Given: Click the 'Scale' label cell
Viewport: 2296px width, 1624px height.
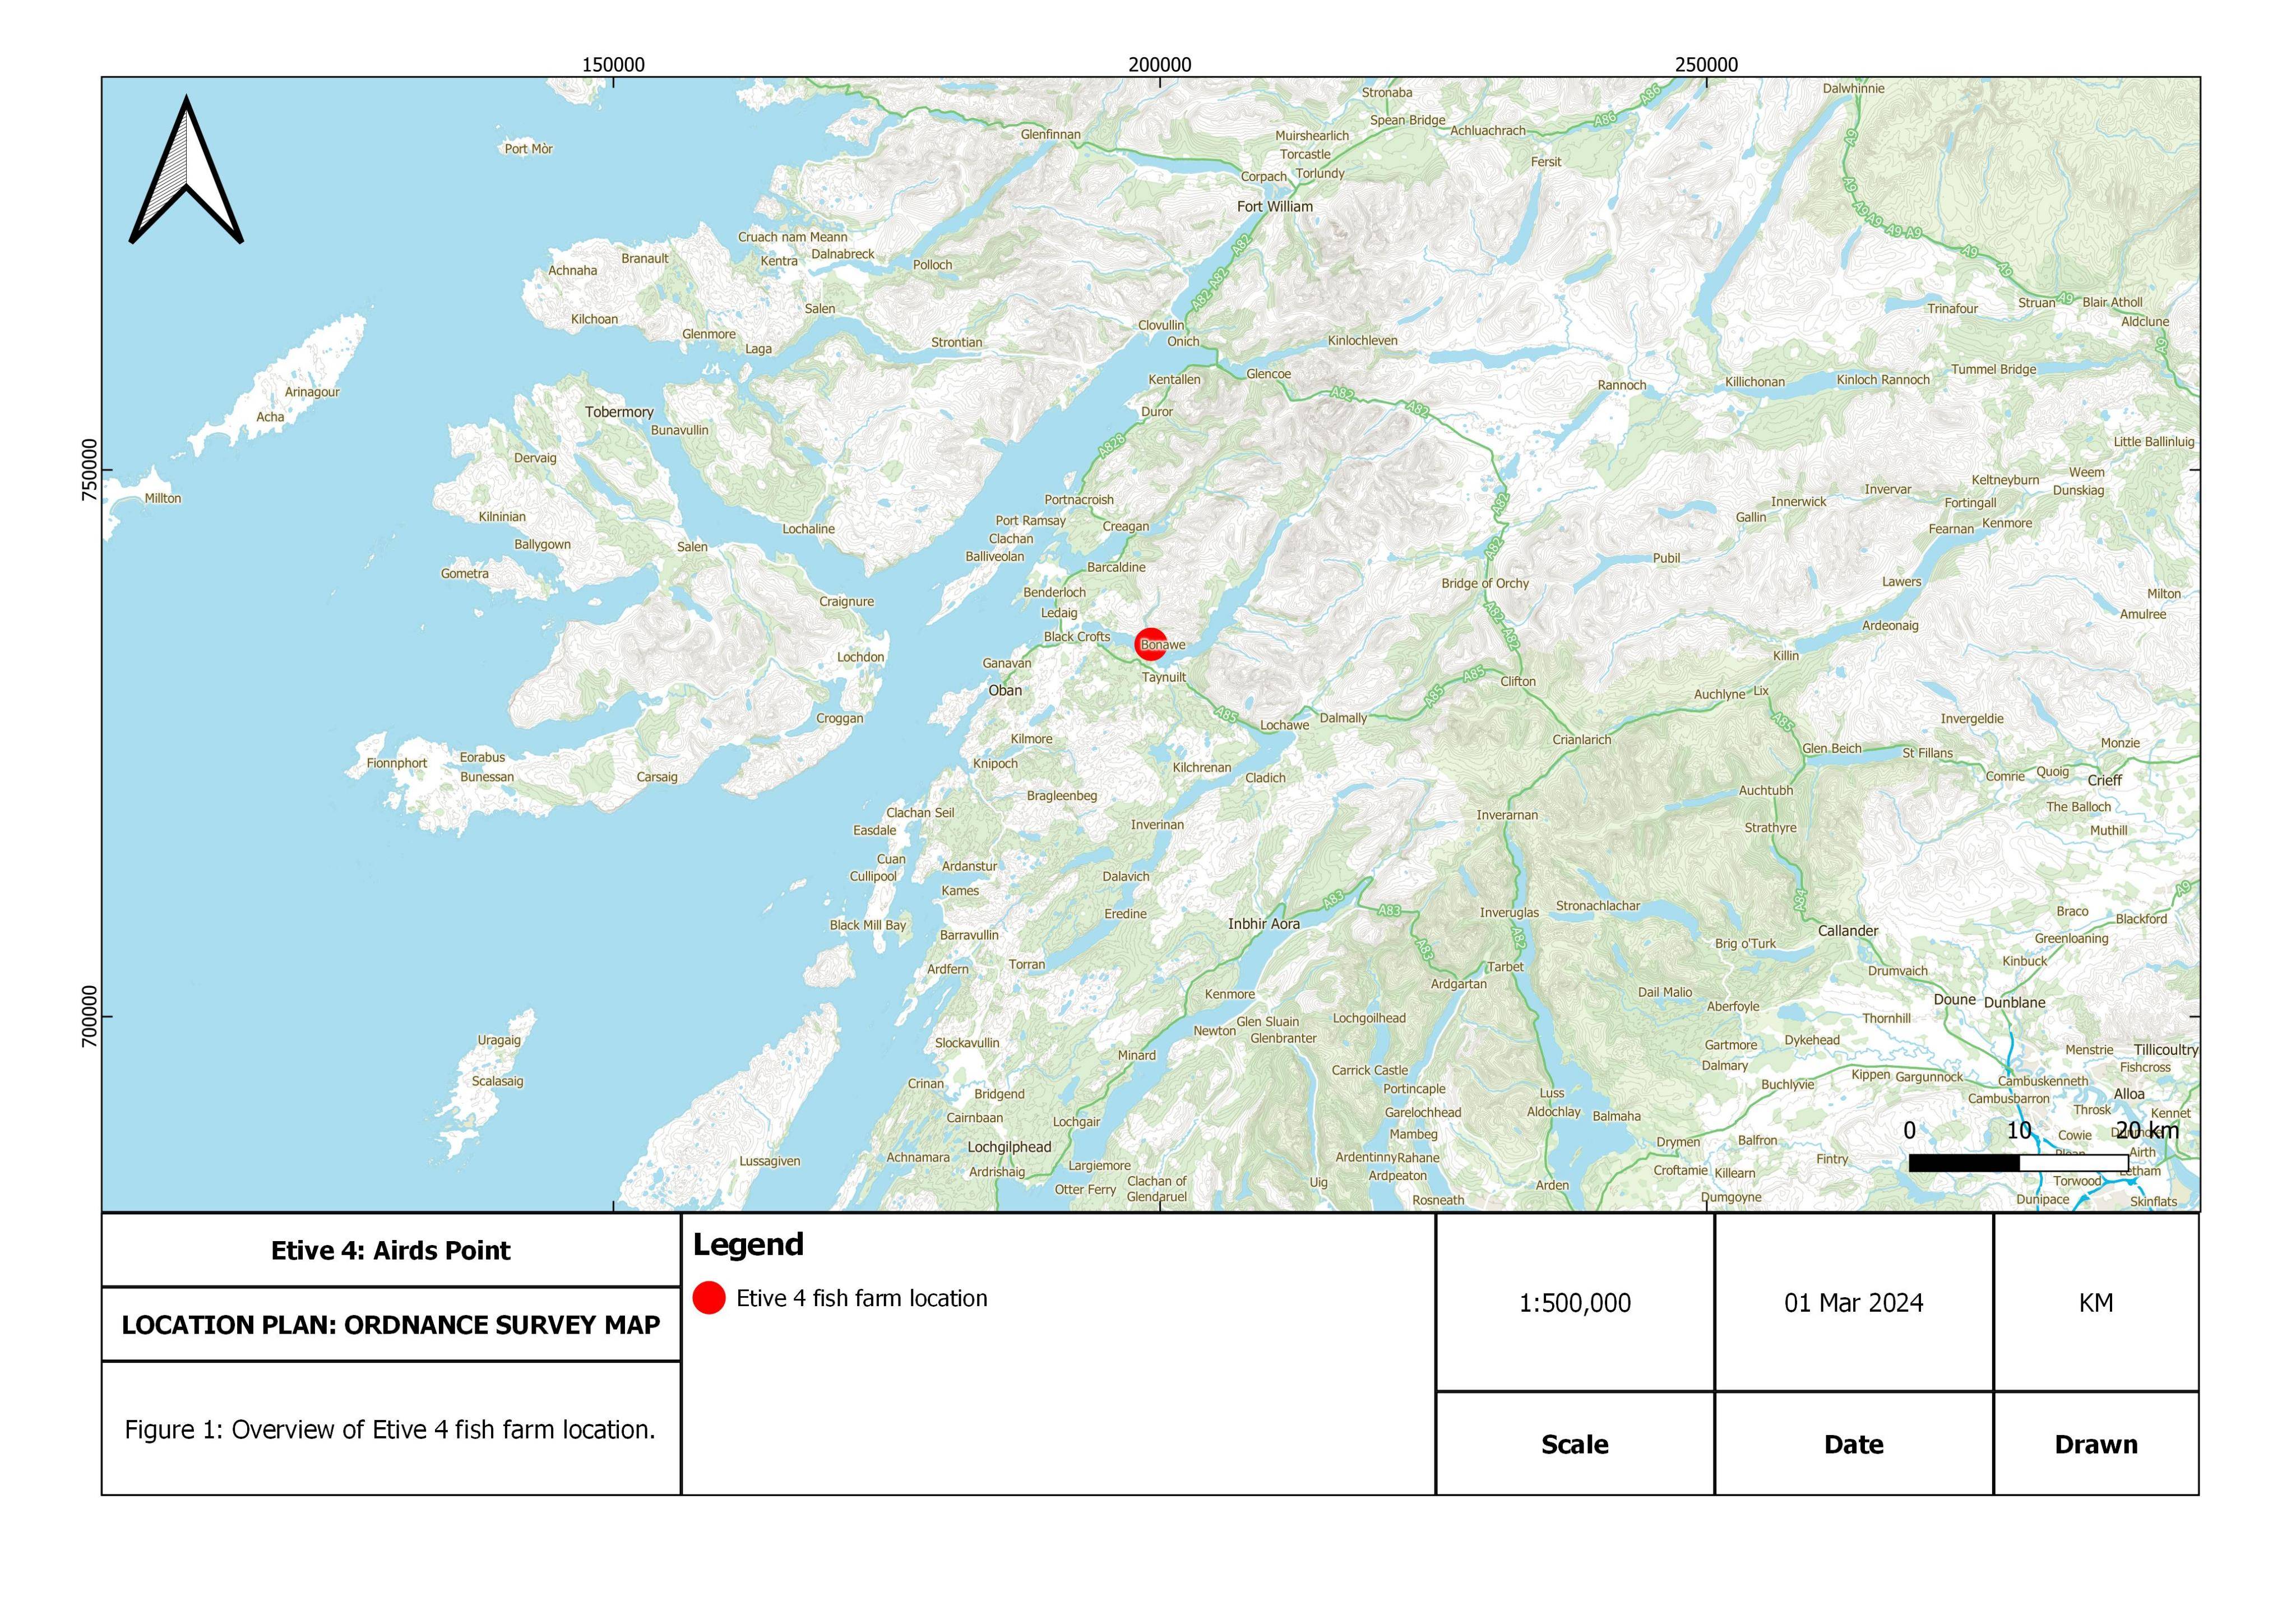Looking at the screenshot, I should 1575,1445.
